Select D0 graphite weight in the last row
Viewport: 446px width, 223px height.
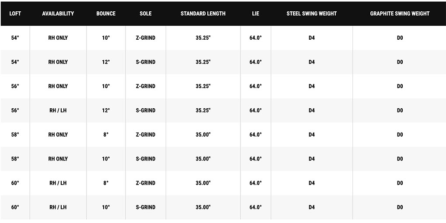400,207
